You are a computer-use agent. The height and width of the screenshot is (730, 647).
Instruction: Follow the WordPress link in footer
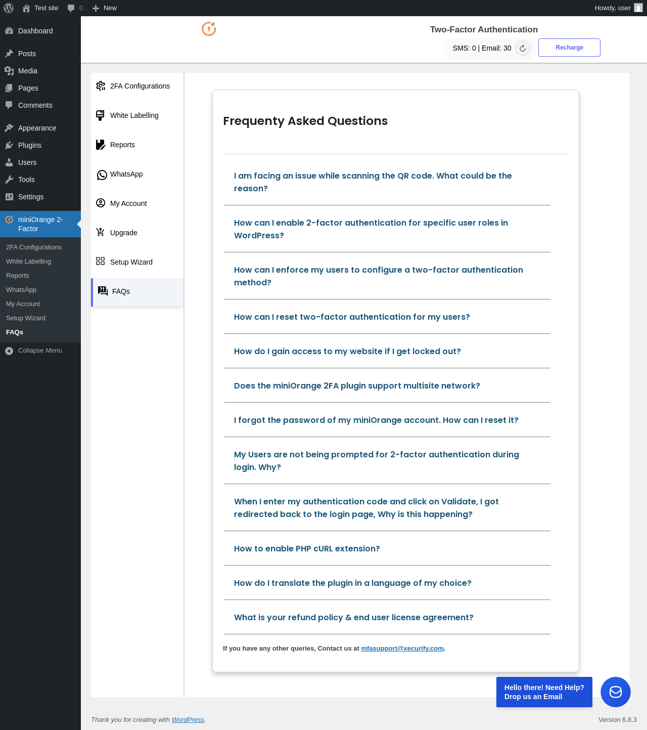coord(188,720)
